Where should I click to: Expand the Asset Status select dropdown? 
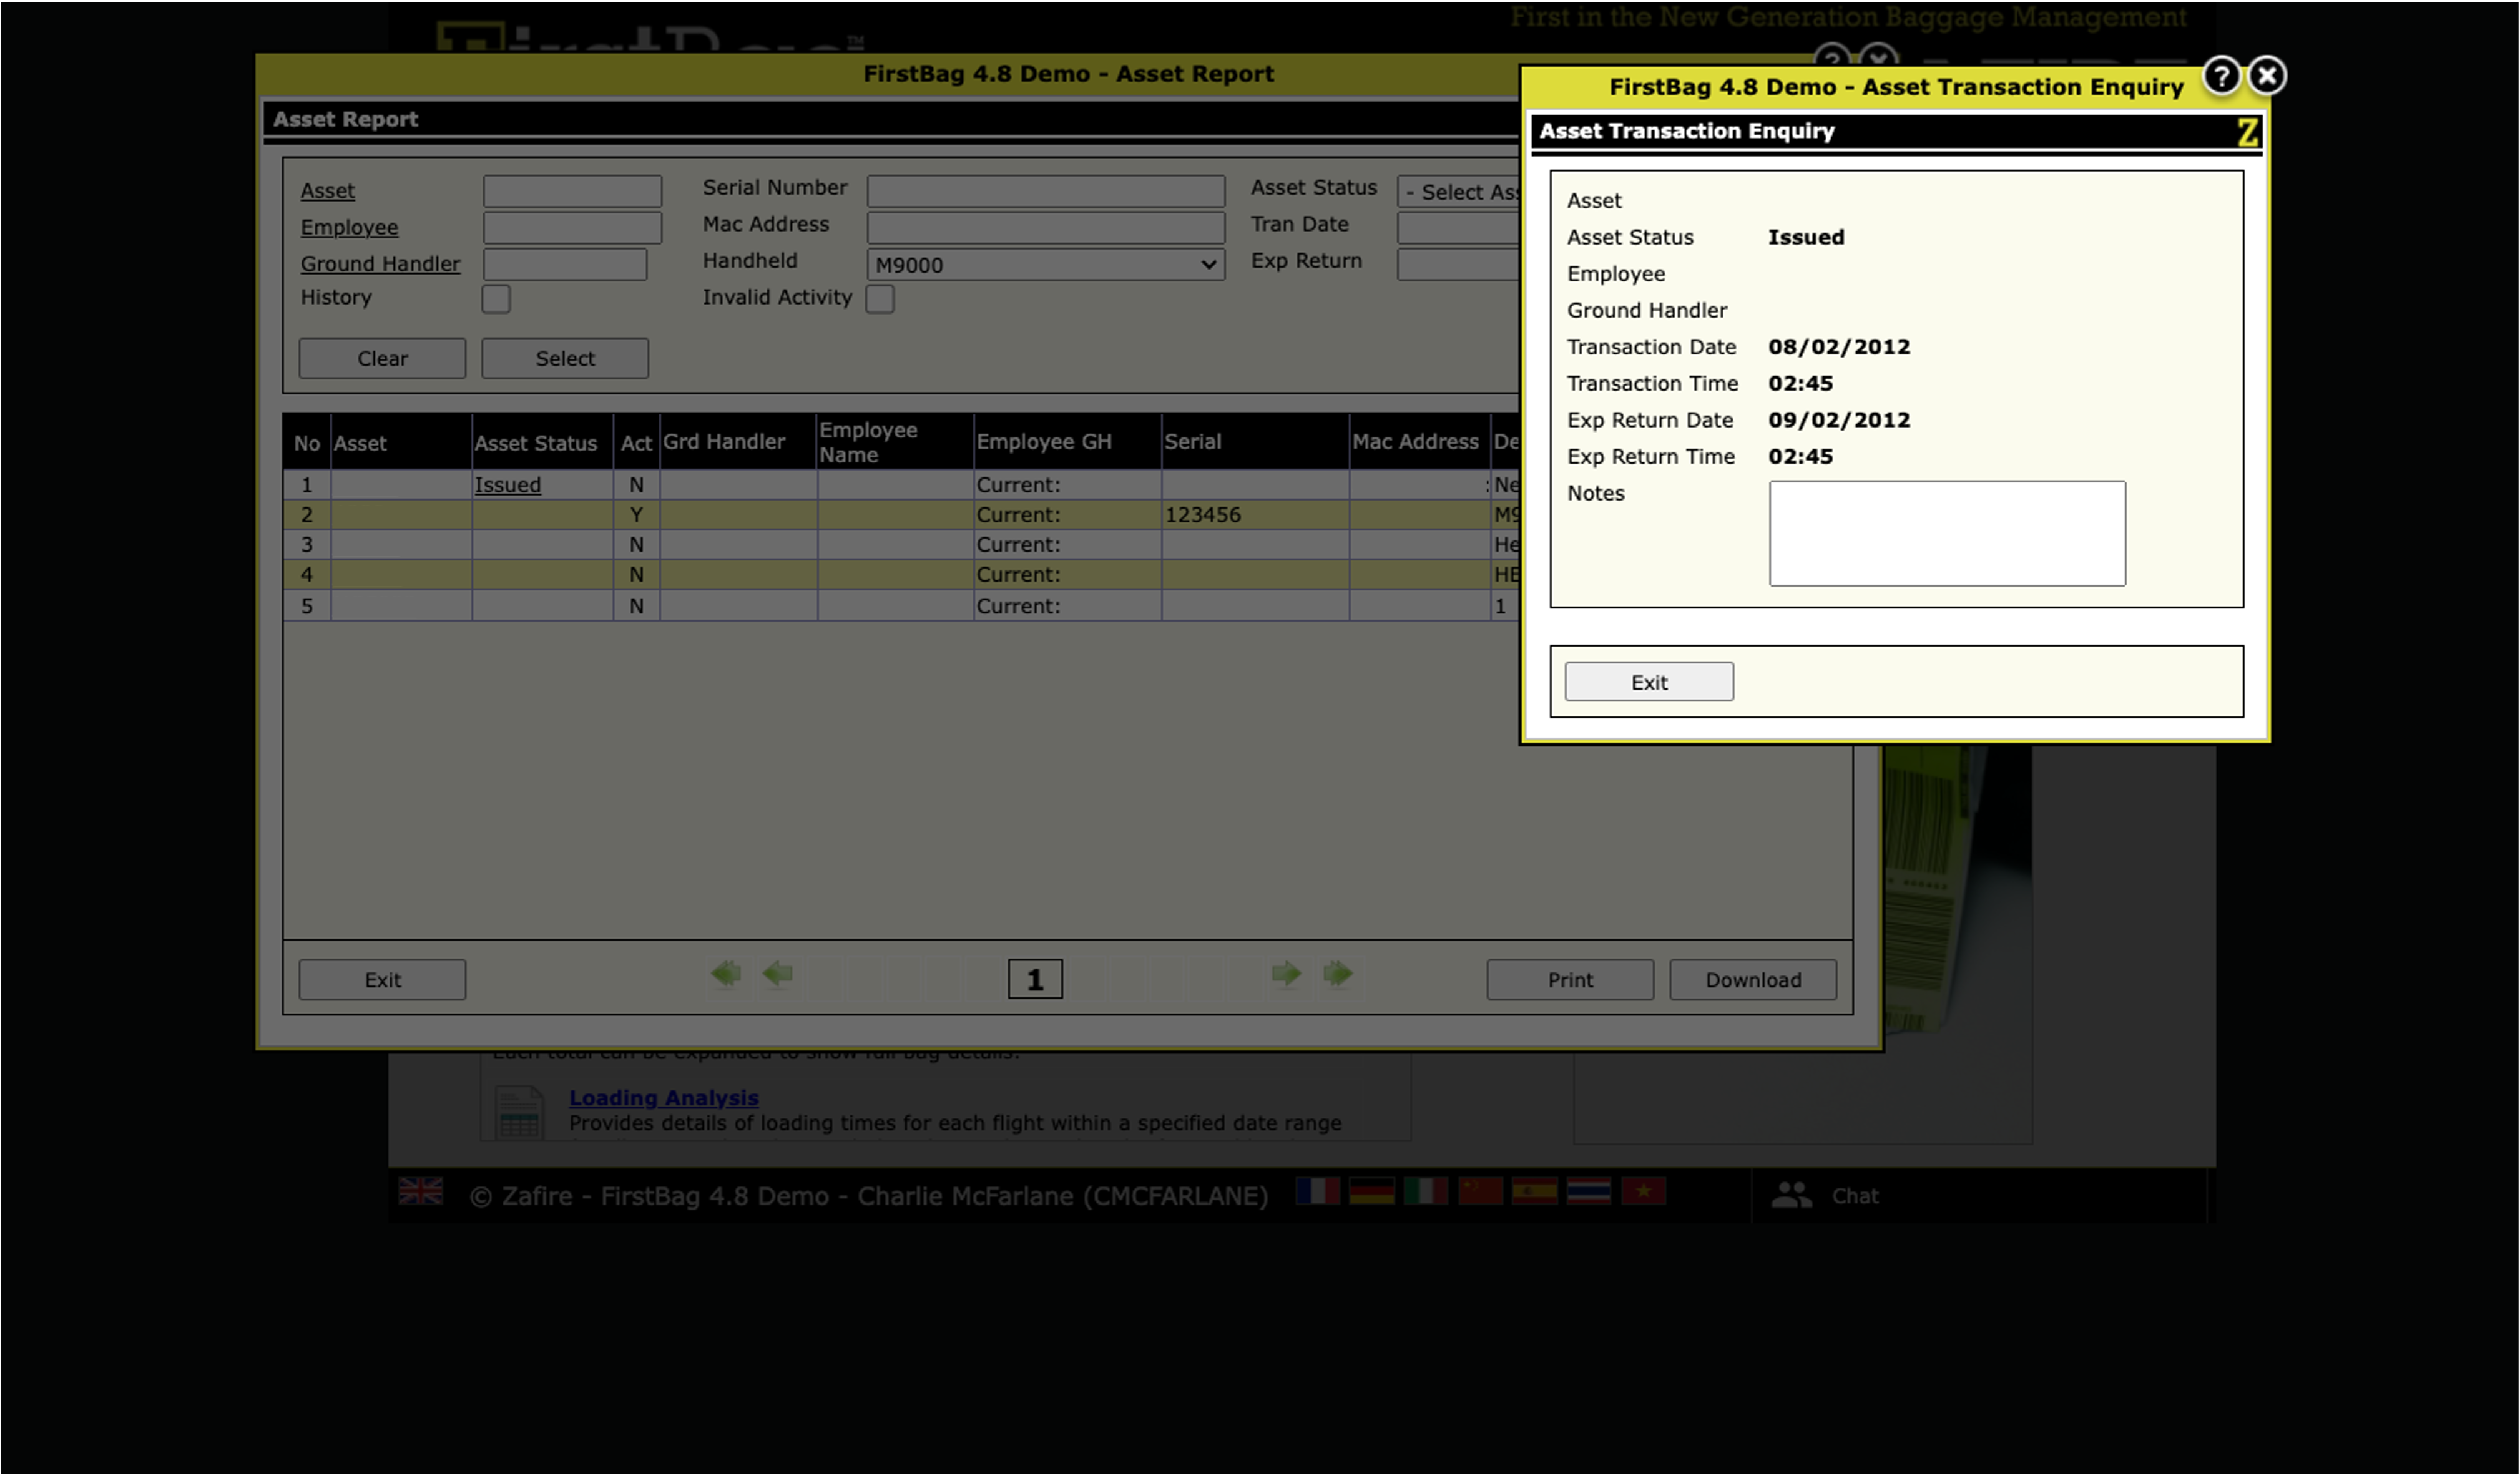tap(1458, 192)
